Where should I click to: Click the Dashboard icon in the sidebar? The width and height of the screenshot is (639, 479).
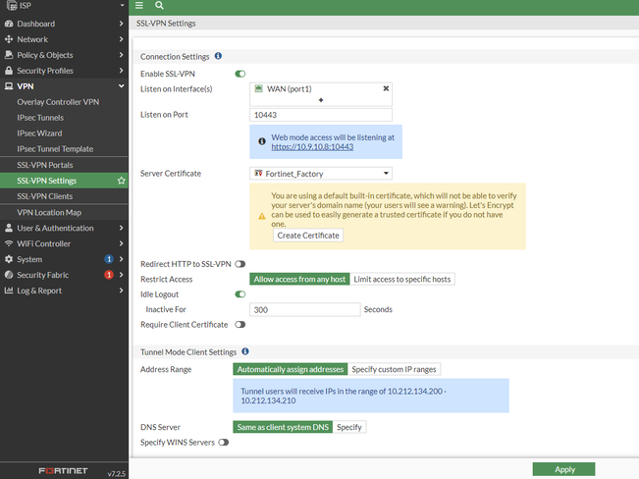(9, 24)
